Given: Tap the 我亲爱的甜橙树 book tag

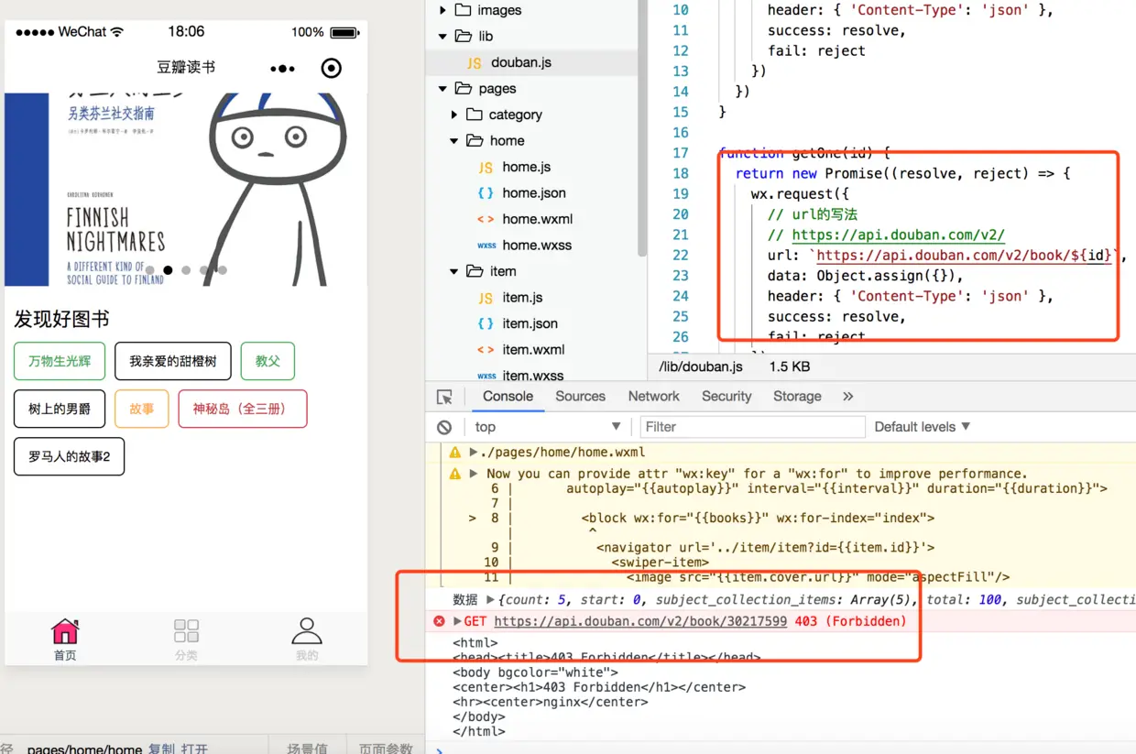Looking at the screenshot, I should tap(173, 361).
